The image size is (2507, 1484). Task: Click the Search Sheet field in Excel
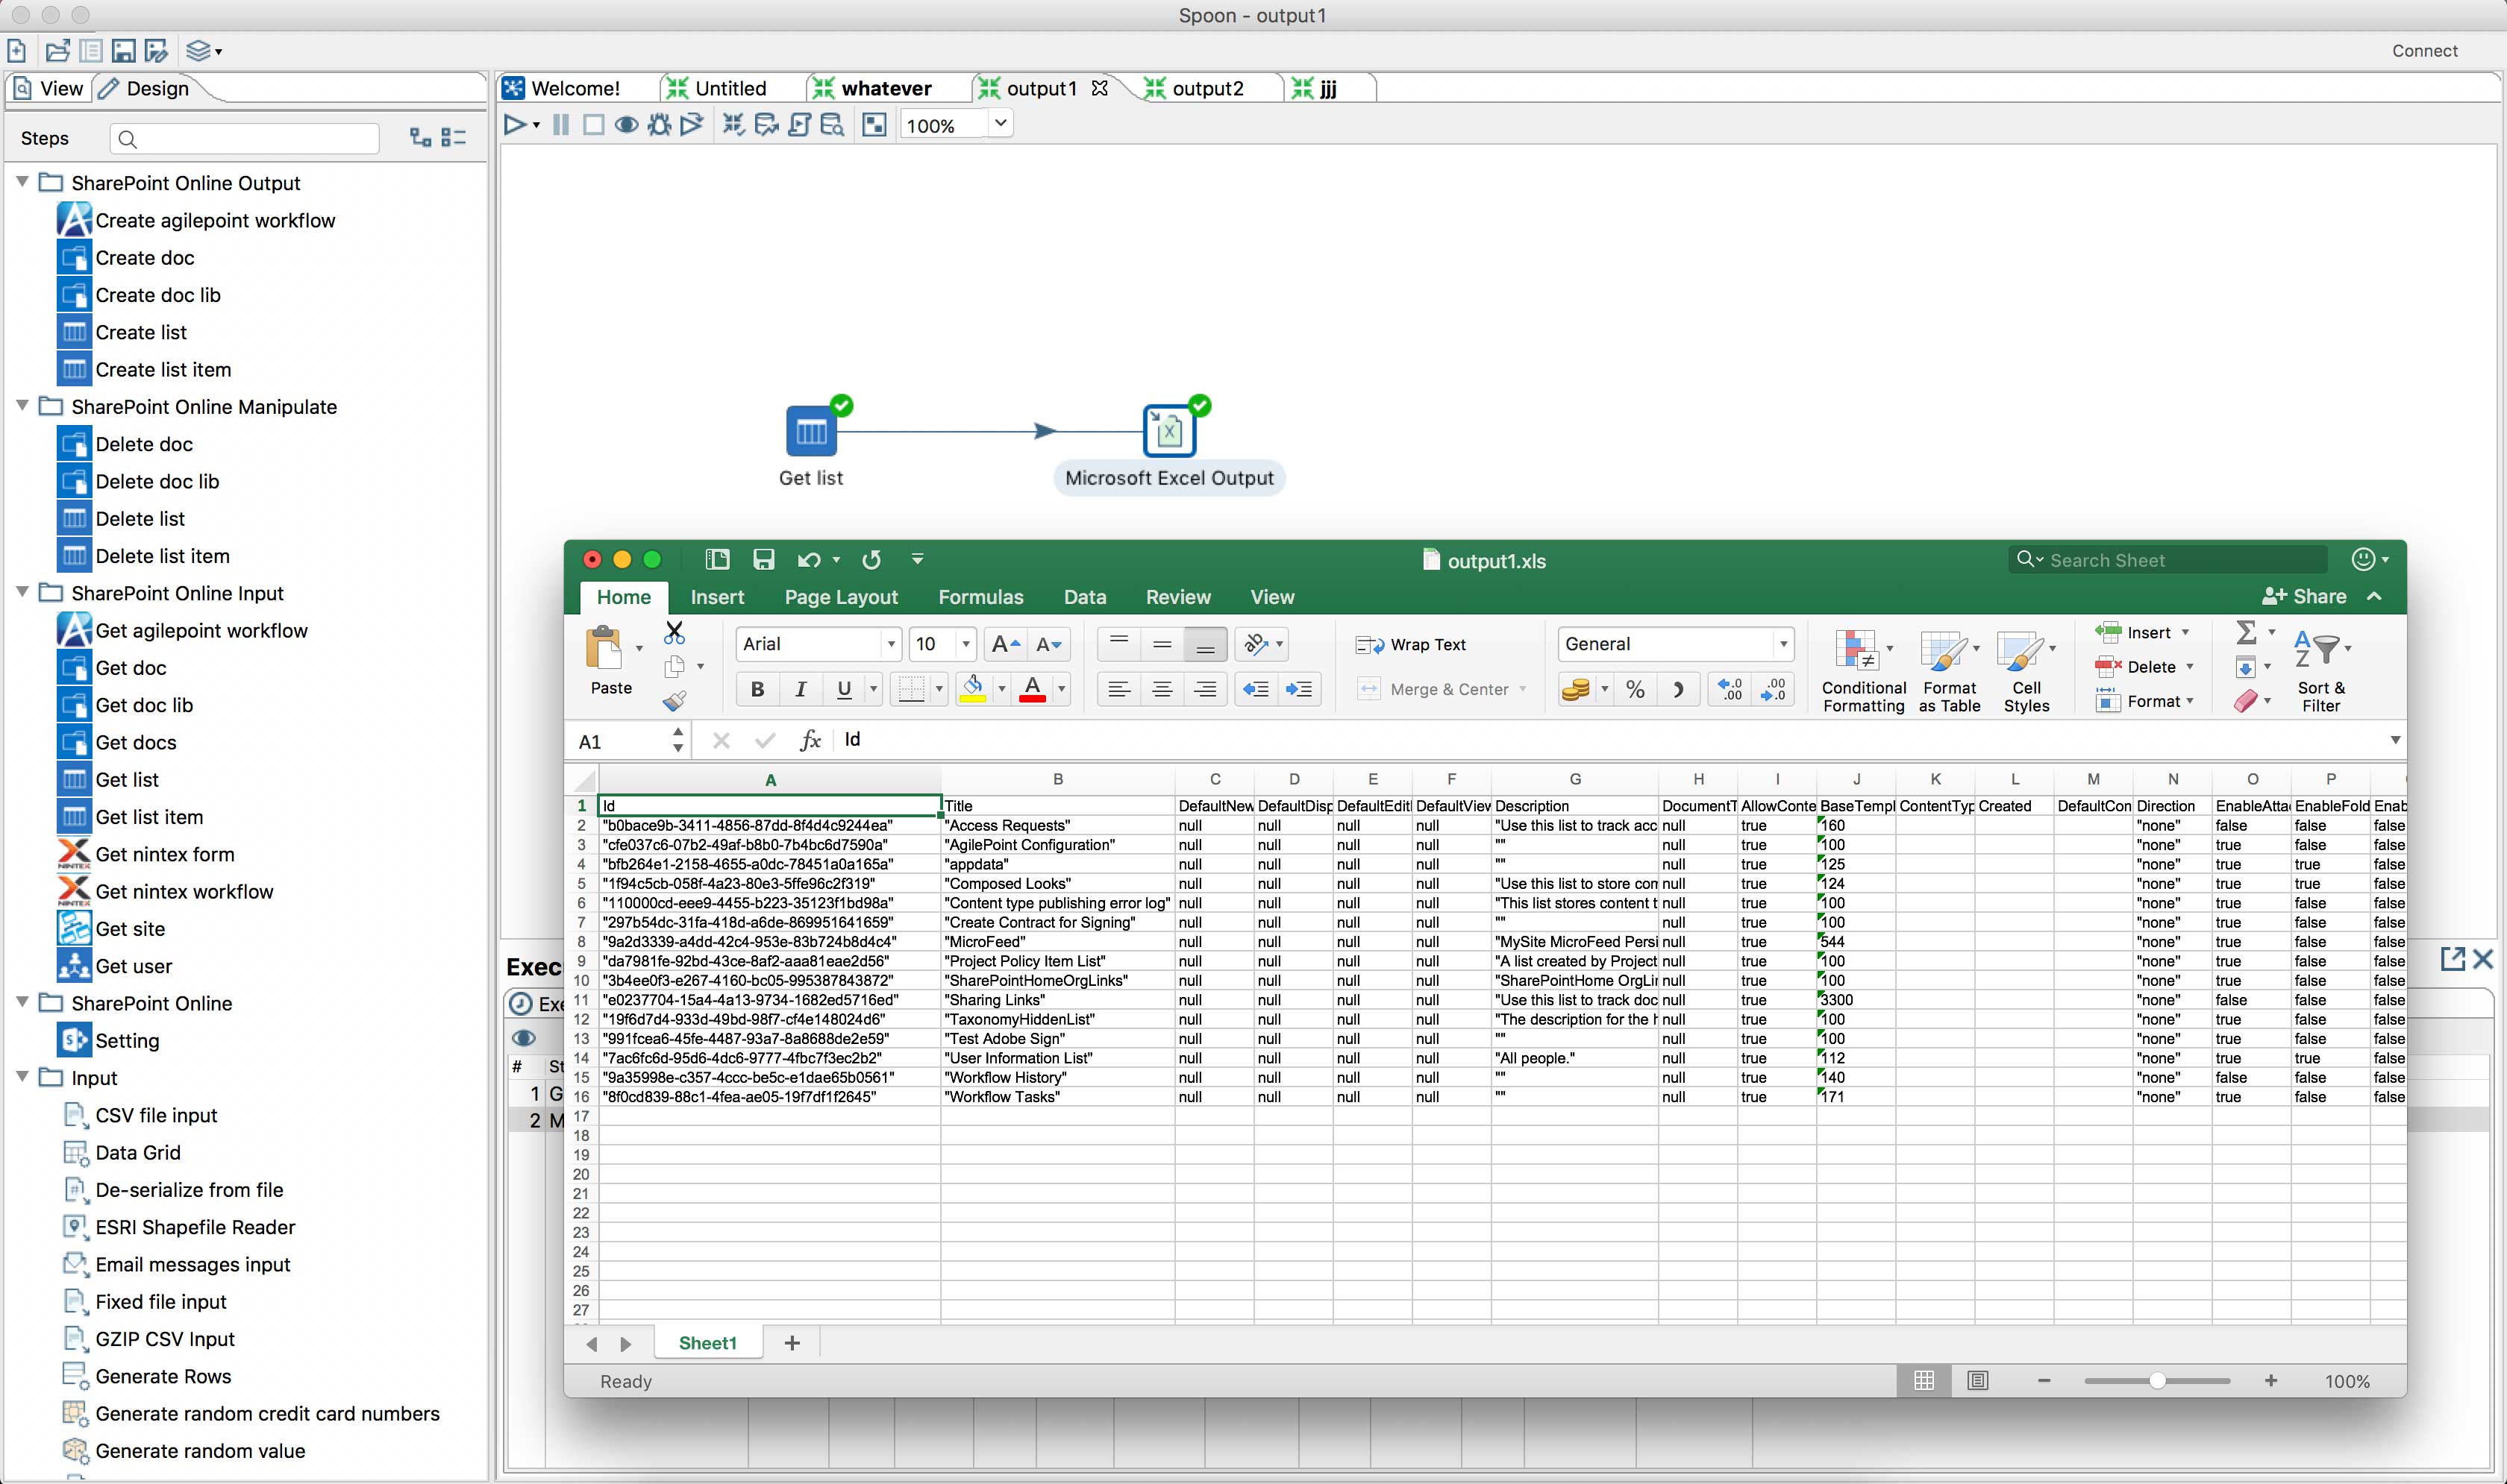pos(2167,560)
